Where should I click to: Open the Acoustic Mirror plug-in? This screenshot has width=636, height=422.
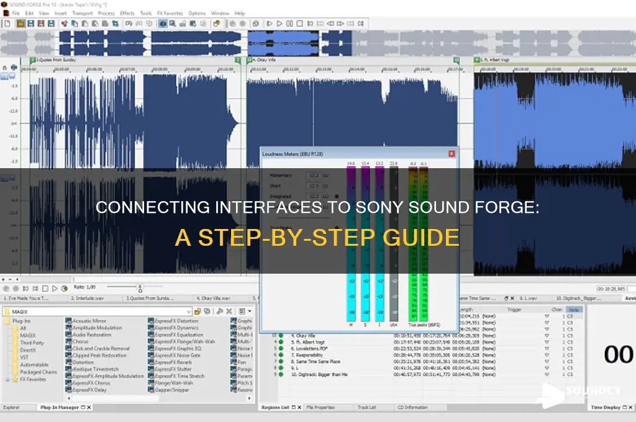pos(86,321)
